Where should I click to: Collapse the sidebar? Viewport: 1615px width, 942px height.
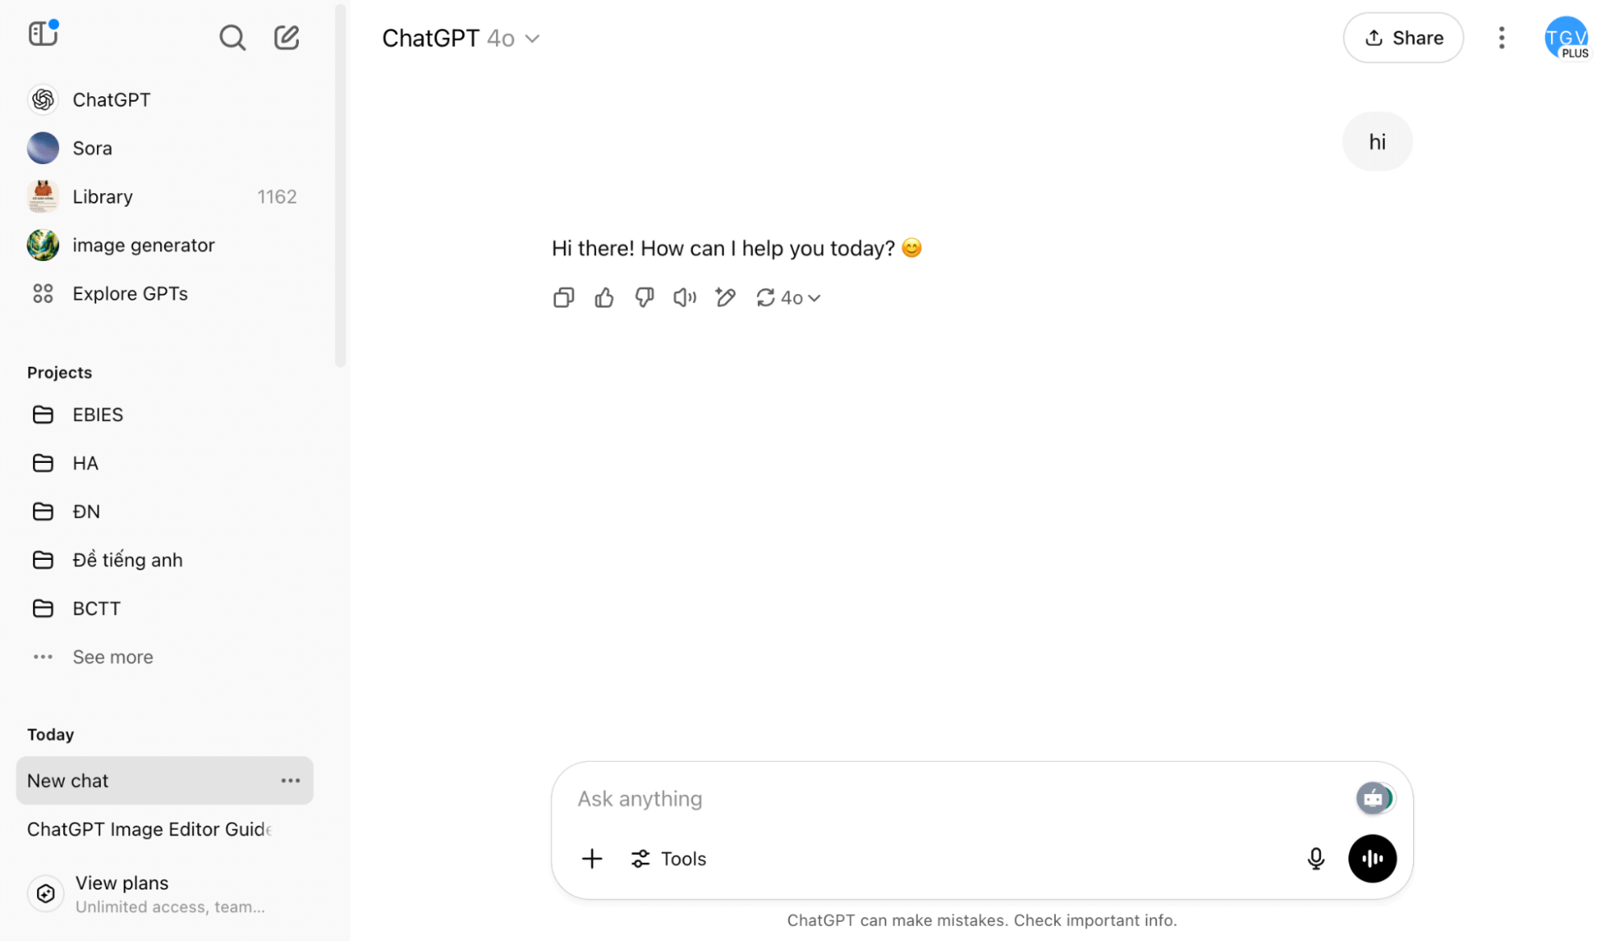[x=43, y=33]
